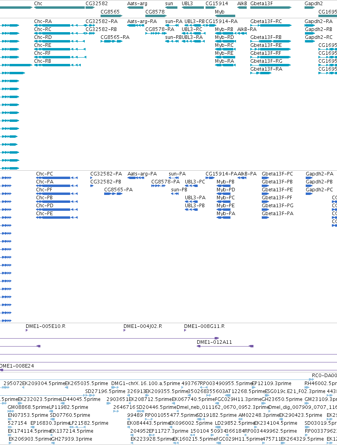Click the Gapdh2-PB protein label
337x445 pixels.
coord(319,182)
